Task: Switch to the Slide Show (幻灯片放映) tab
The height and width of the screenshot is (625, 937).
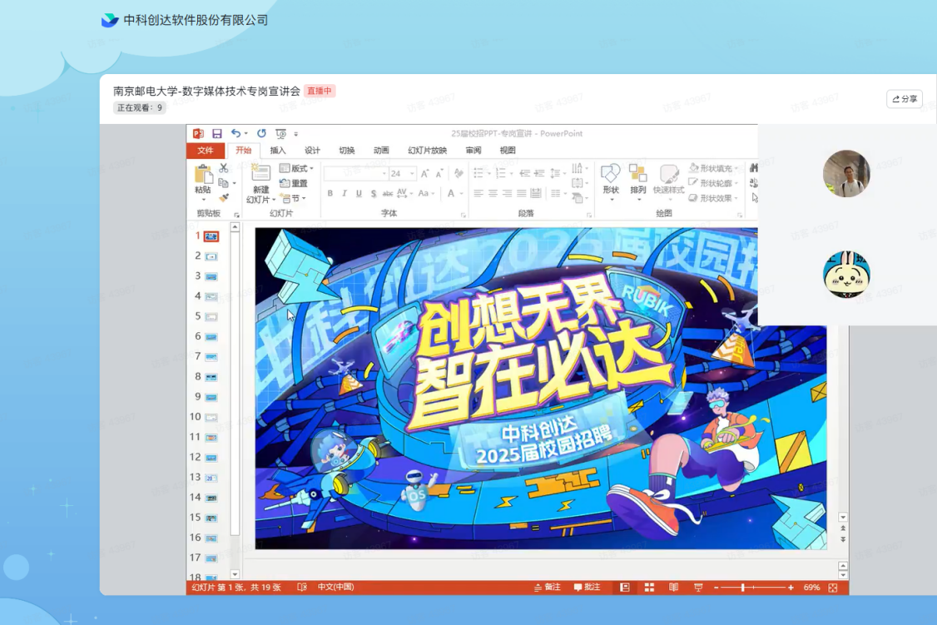Action: 427,151
